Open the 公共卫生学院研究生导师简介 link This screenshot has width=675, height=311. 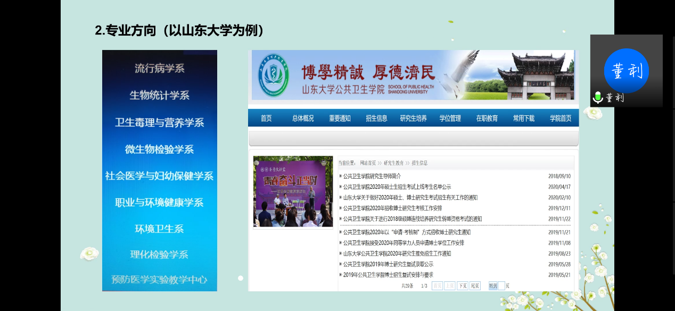point(372,176)
